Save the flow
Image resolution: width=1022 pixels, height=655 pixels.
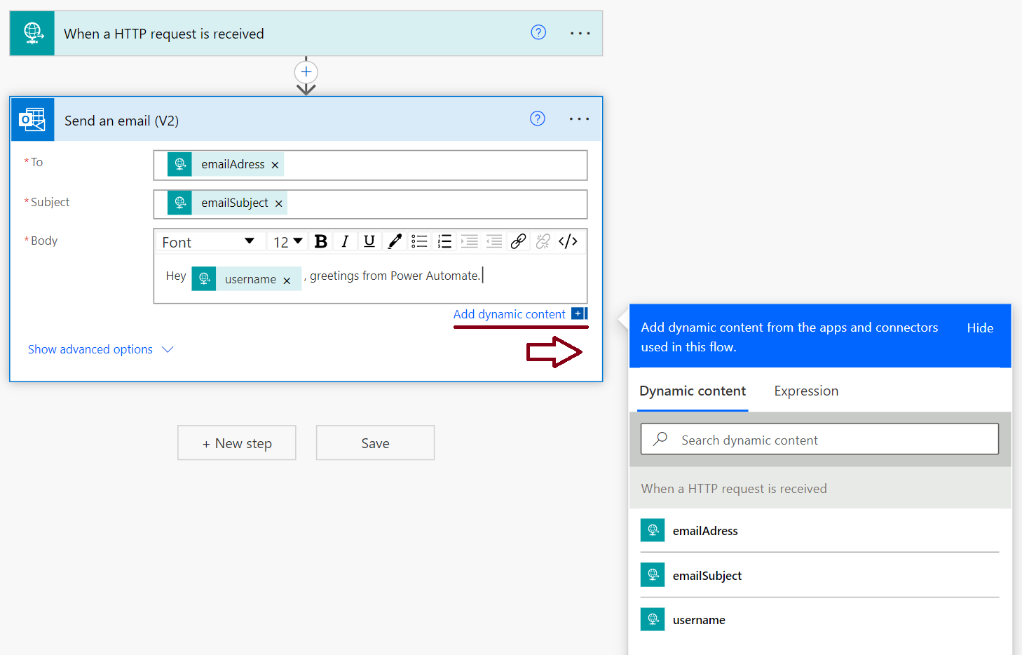tap(375, 443)
